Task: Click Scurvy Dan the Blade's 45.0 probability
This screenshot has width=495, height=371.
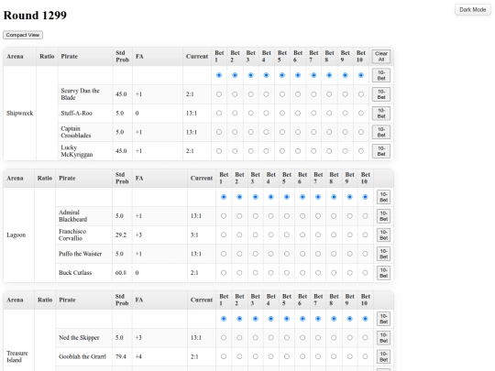Action: point(121,94)
